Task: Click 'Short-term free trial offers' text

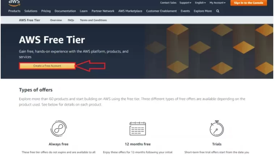Action: [x=217, y=152]
